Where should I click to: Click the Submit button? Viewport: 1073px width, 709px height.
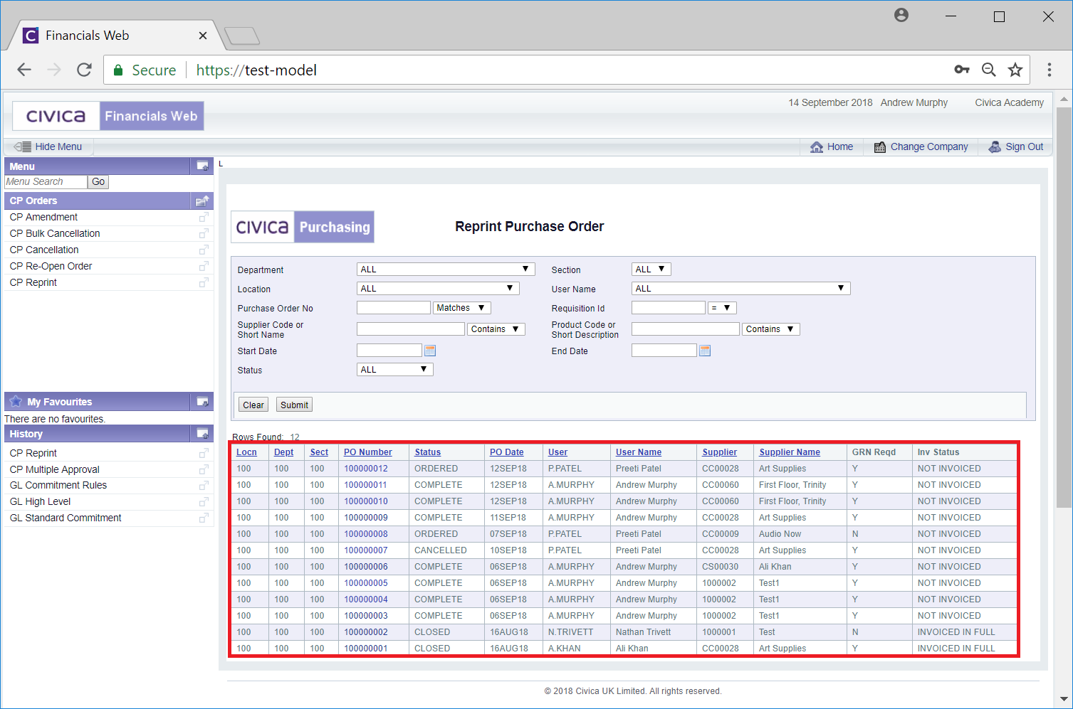pyautogui.click(x=294, y=405)
